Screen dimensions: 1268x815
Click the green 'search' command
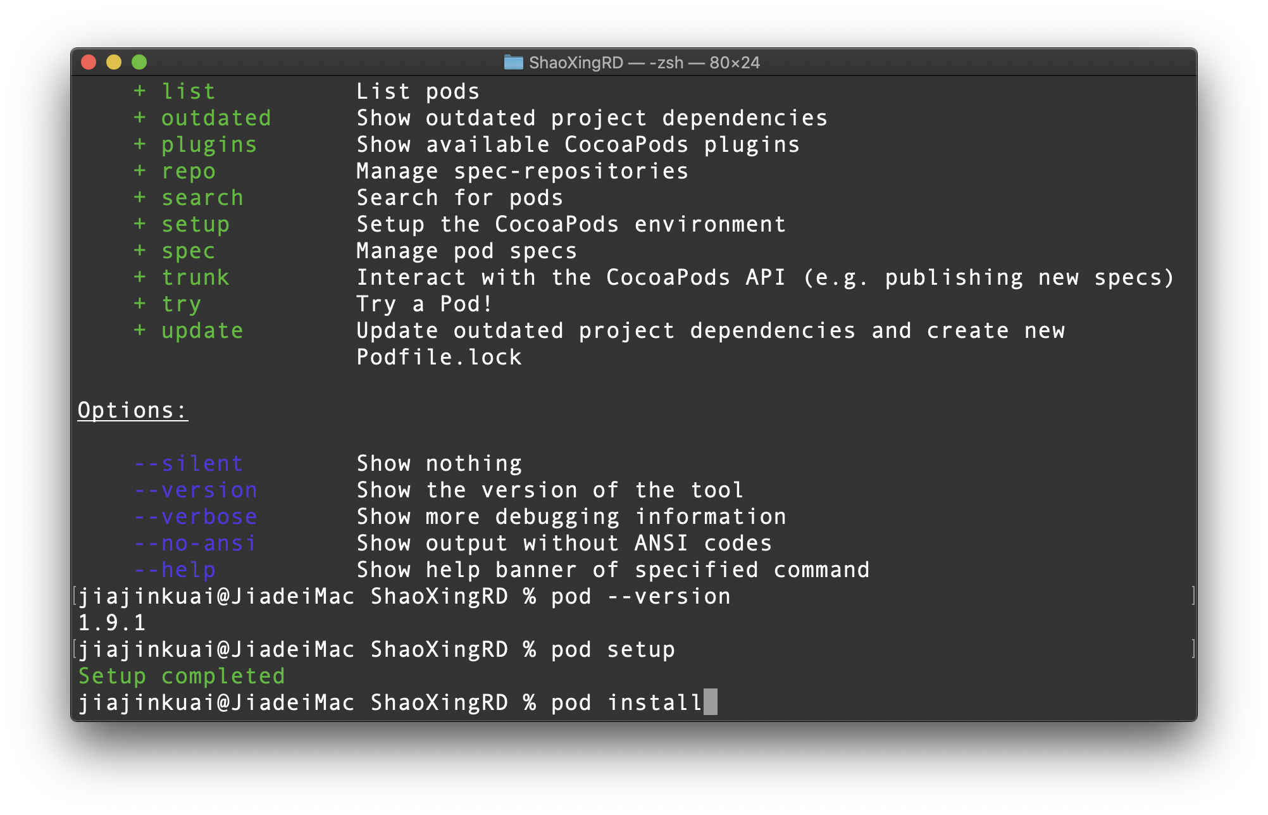click(x=202, y=197)
